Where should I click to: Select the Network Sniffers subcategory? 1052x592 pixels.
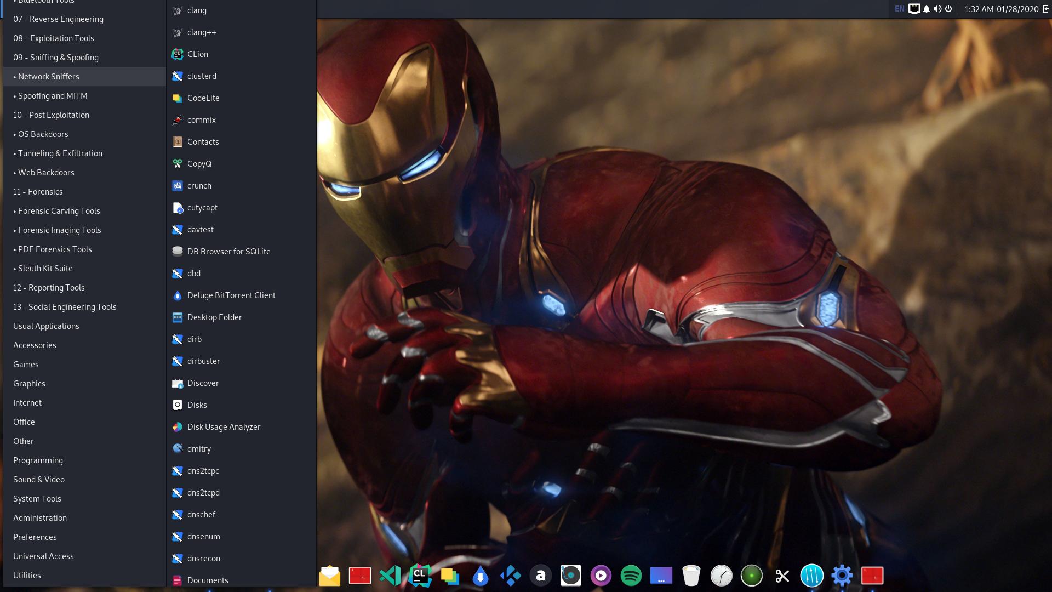(x=84, y=77)
